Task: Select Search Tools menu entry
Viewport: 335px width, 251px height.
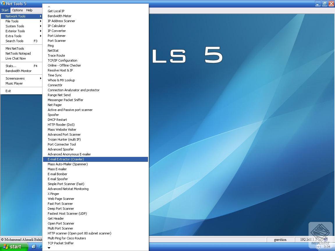Action: tap(21, 41)
